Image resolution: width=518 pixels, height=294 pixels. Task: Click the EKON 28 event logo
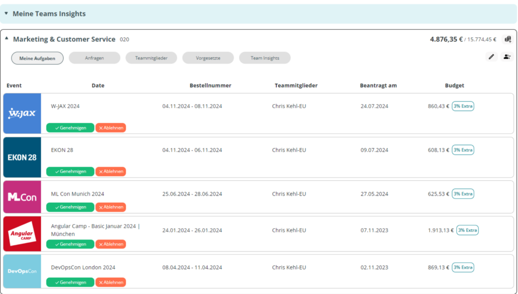(22, 157)
